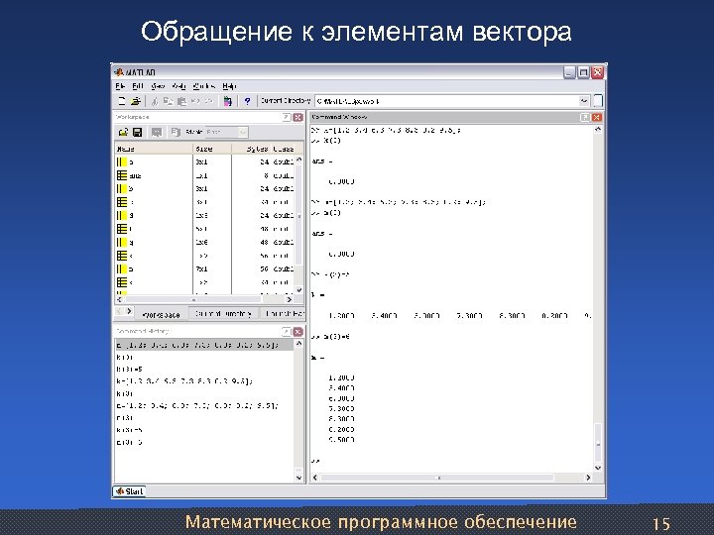Open the View menu

[x=158, y=86]
